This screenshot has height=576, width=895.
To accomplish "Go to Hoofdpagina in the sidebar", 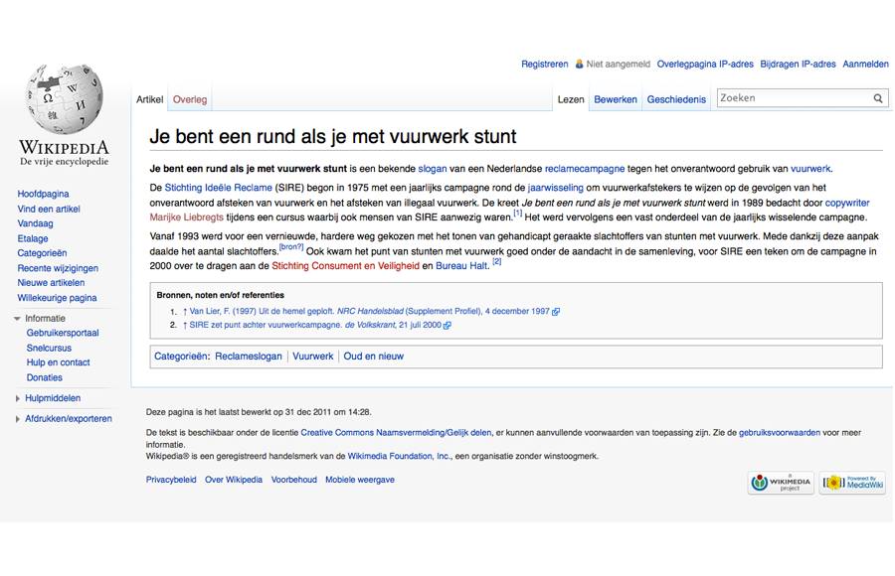I will pos(43,194).
